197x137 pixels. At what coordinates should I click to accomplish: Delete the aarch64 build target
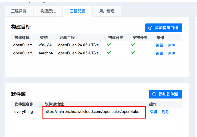pyautogui.click(x=172, y=53)
